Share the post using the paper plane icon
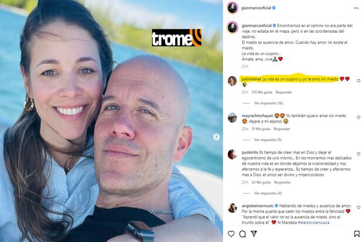The width and height of the screenshot is (363, 242). [x=254, y=233]
